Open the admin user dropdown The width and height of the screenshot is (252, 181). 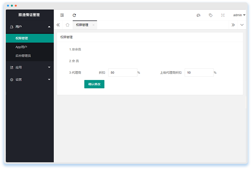(239, 15)
